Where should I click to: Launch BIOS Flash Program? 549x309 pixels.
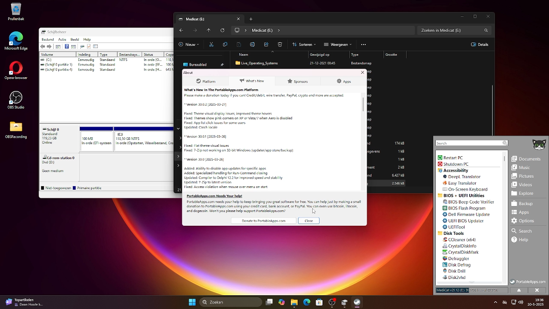[464, 208]
